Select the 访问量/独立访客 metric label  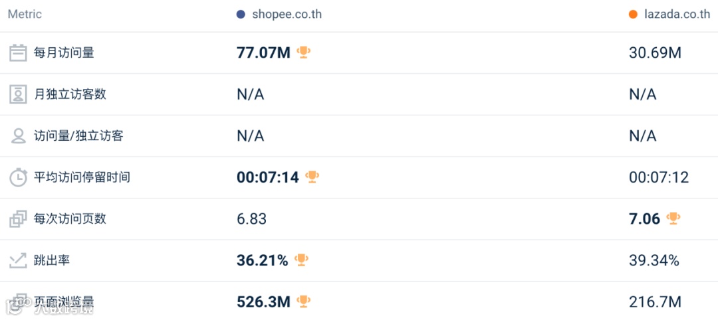tap(78, 136)
